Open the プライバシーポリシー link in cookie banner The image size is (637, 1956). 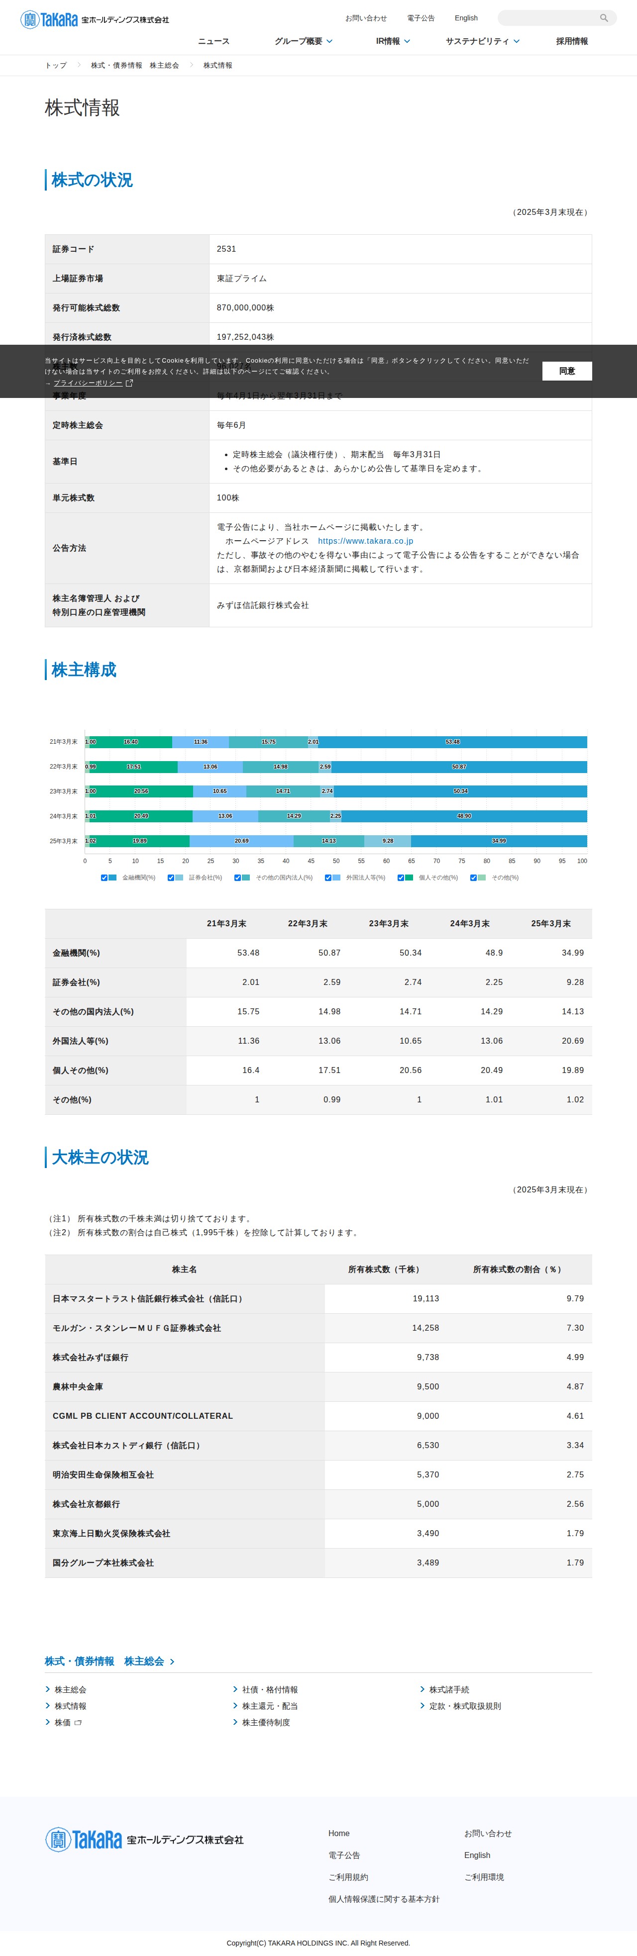pos(88,383)
